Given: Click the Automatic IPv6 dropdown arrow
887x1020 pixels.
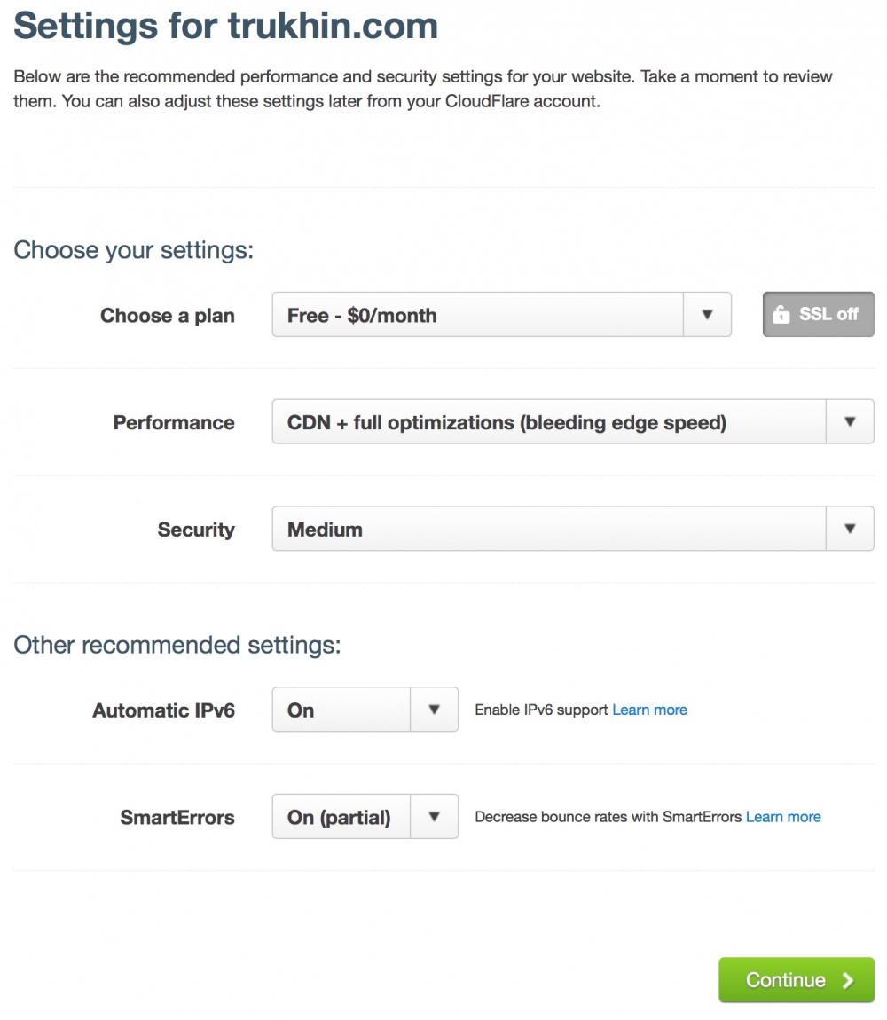Looking at the screenshot, I should coord(434,710).
